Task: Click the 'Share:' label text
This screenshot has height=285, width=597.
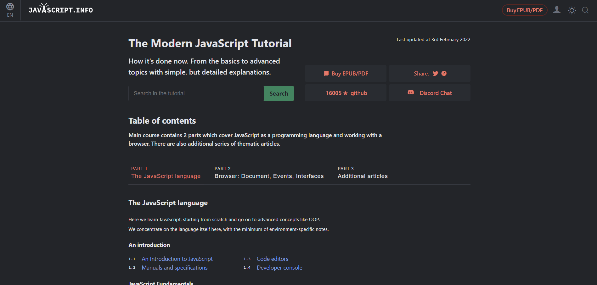Action: pyautogui.click(x=421, y=74)
